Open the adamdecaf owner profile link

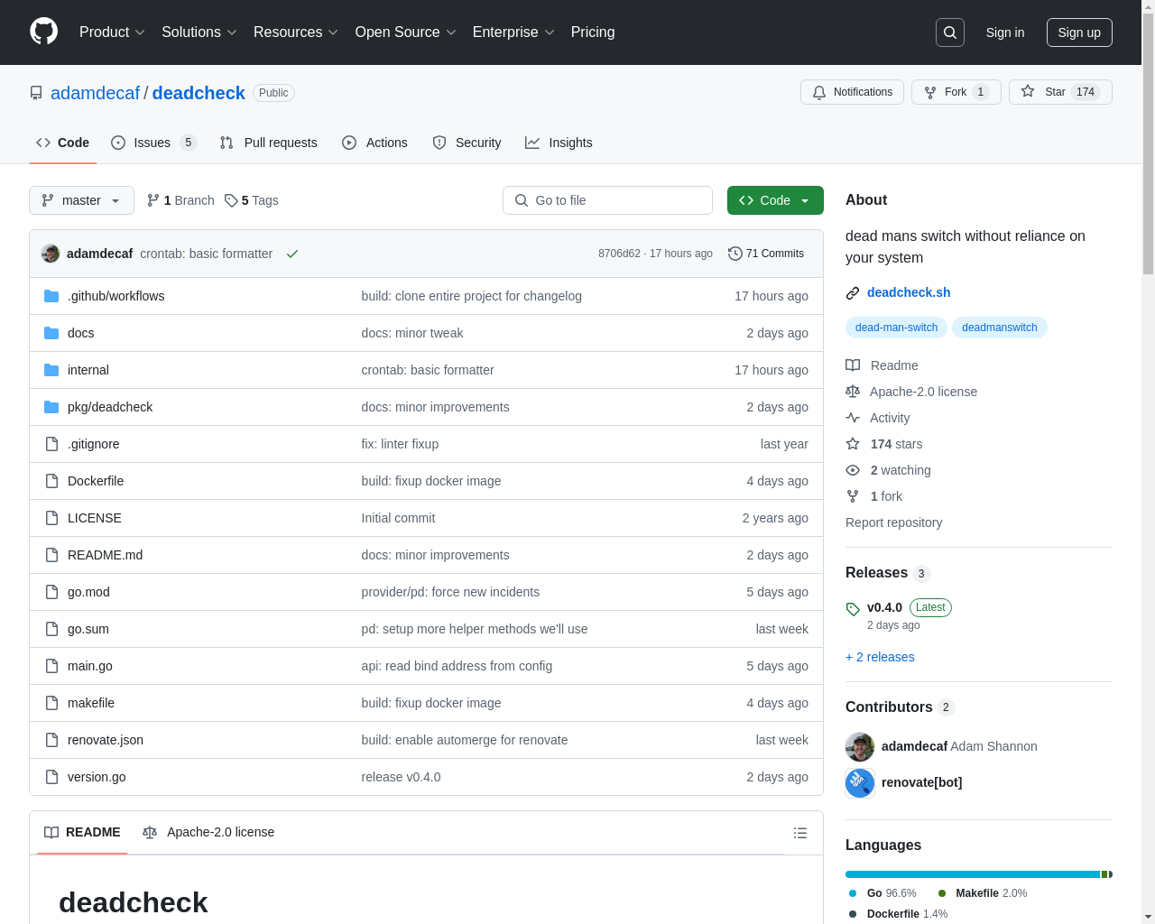pyautogui.click(x=95, y=93)
